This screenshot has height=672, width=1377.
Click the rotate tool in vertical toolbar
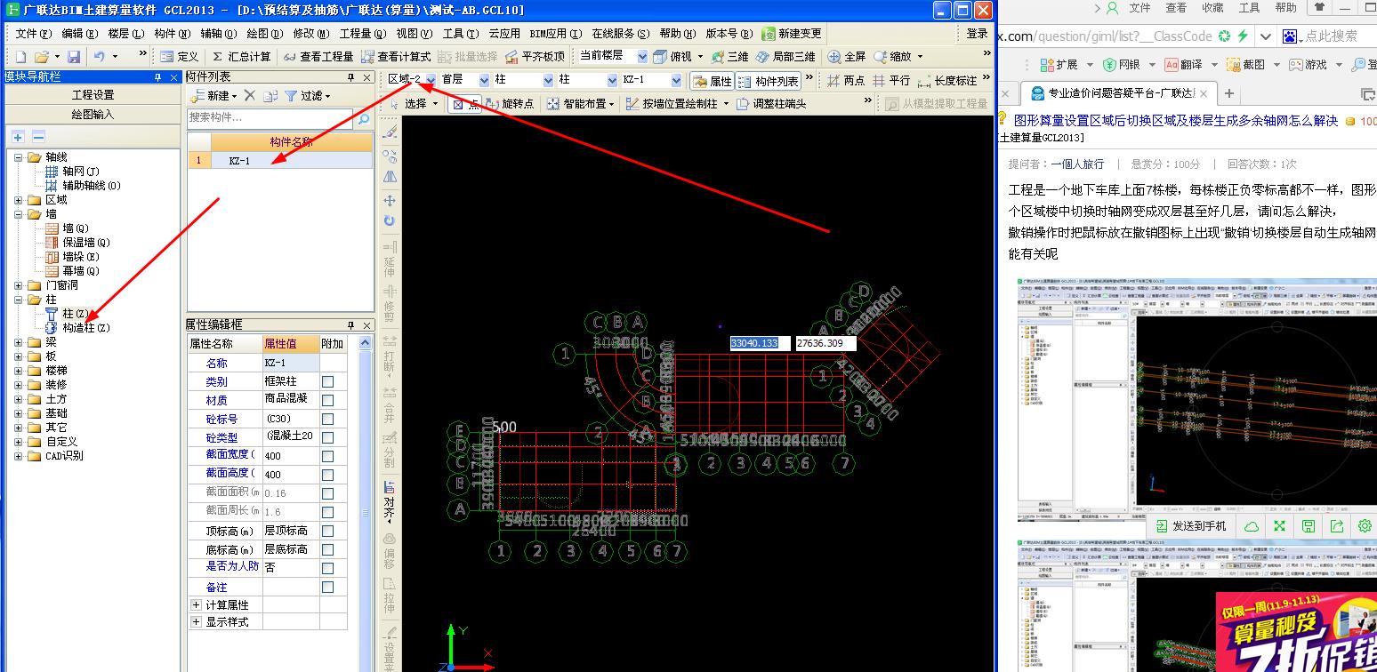pyautogui.click(x=390, y=221)
